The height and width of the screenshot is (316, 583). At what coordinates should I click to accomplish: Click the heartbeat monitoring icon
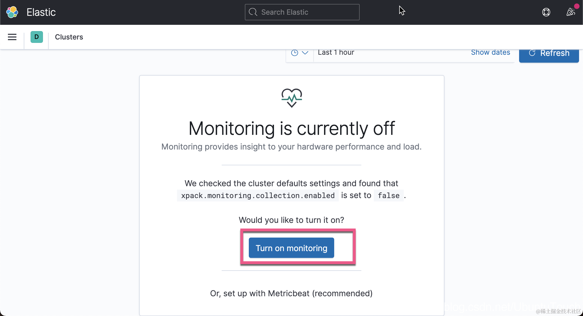pyautogui.click(x=291, y=98)
